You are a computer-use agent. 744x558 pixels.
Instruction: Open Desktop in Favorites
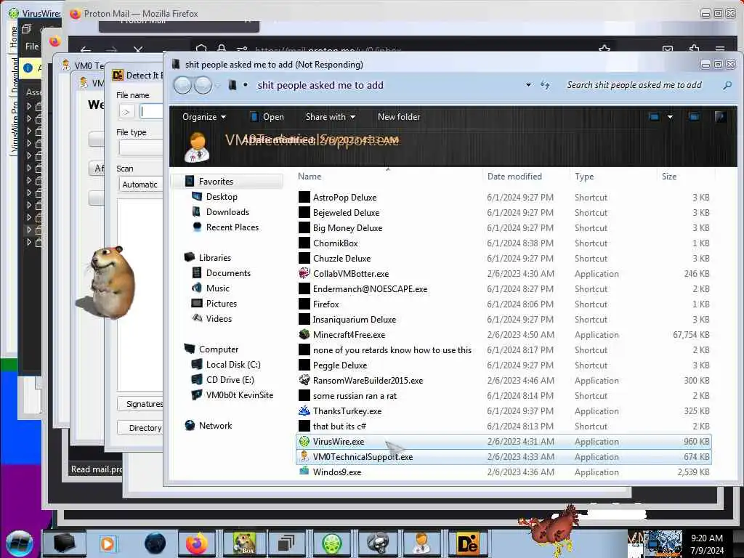(x=222, y=197)
